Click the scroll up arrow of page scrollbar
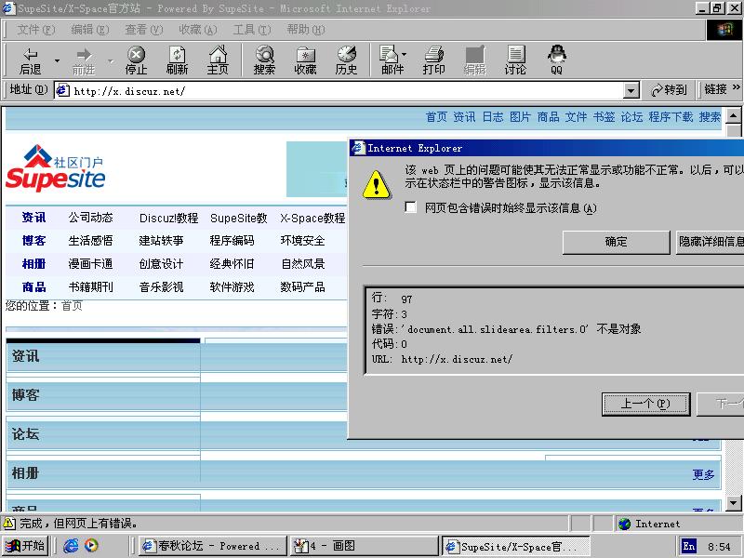The image size is (744, 558). coord(734,115)
